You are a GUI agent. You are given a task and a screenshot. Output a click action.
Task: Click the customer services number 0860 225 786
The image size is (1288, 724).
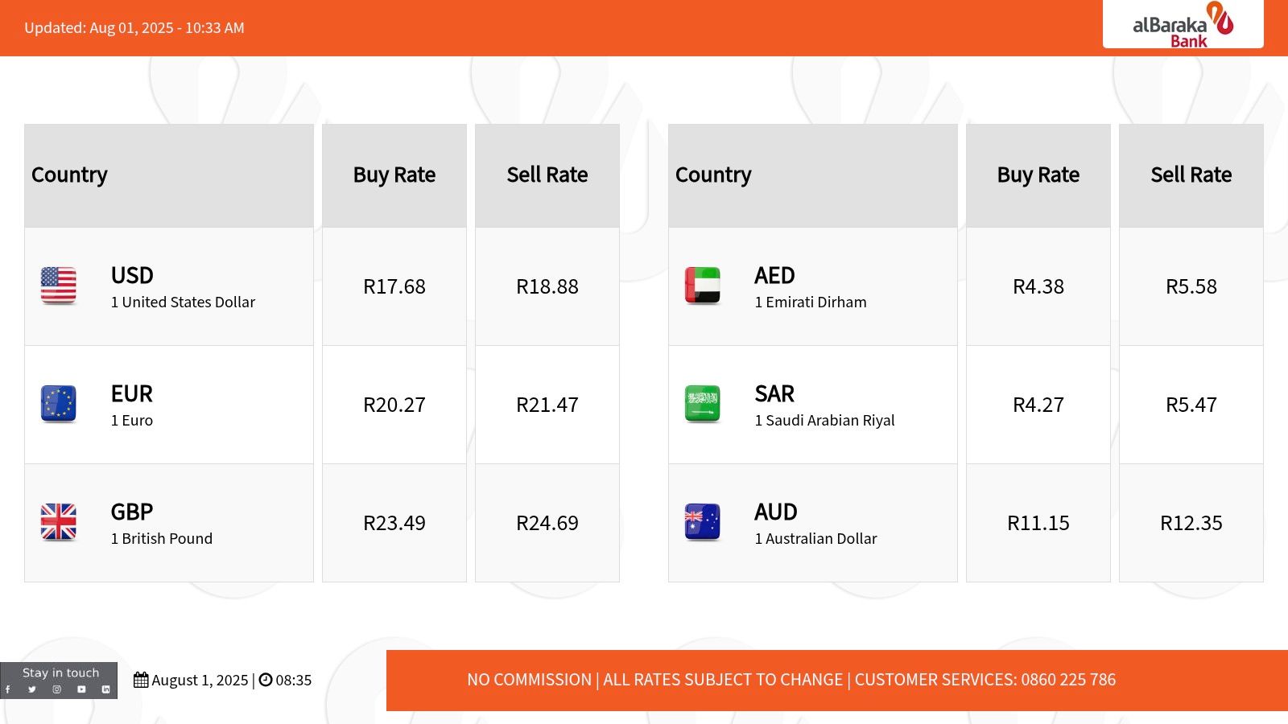click(1068, 680)
